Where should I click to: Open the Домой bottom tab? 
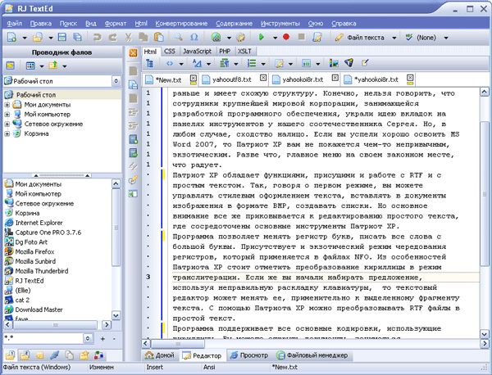point(160,355)
